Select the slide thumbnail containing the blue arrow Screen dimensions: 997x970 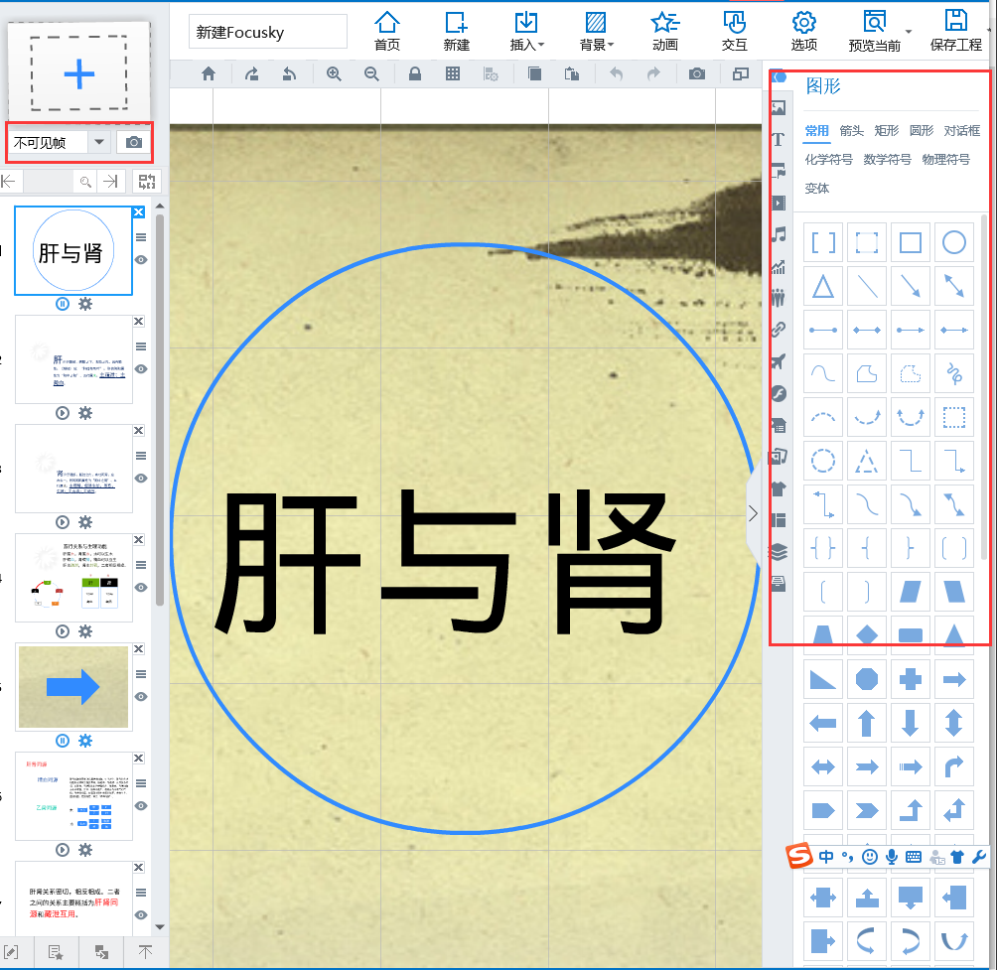(x=73, y=686)
